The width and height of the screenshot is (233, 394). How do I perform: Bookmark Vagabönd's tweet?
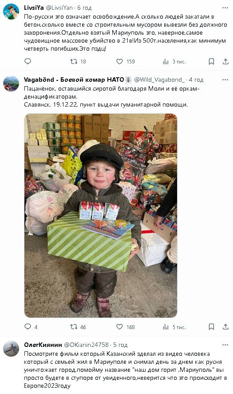coord(211,326)
